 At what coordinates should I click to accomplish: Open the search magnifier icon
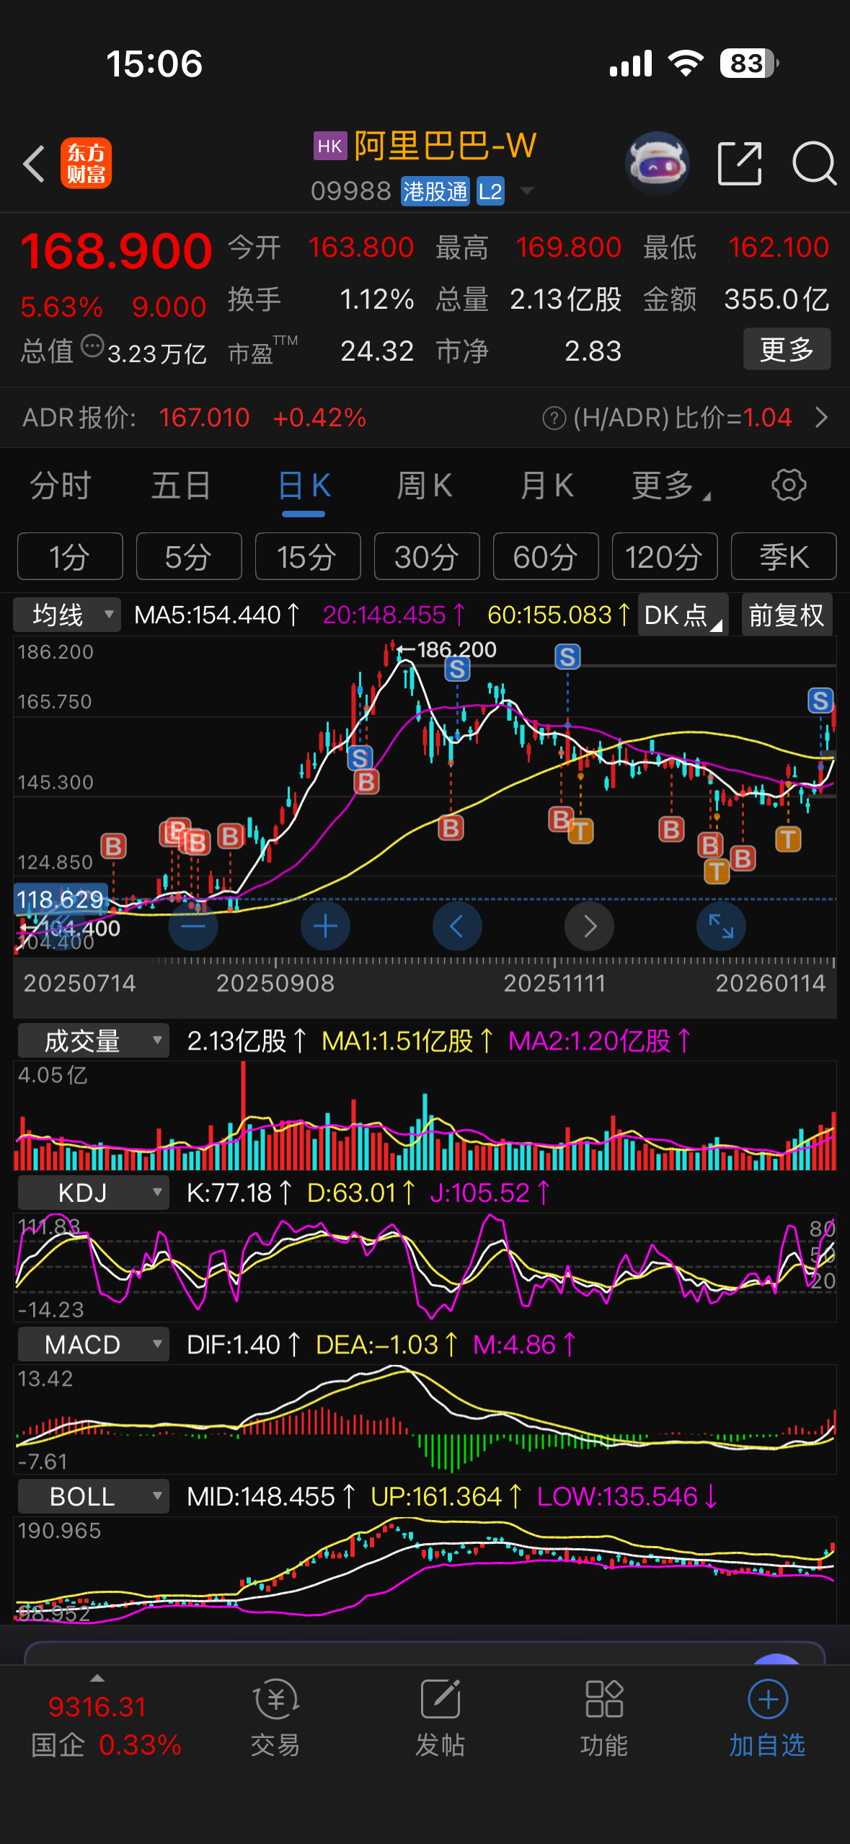814,164
